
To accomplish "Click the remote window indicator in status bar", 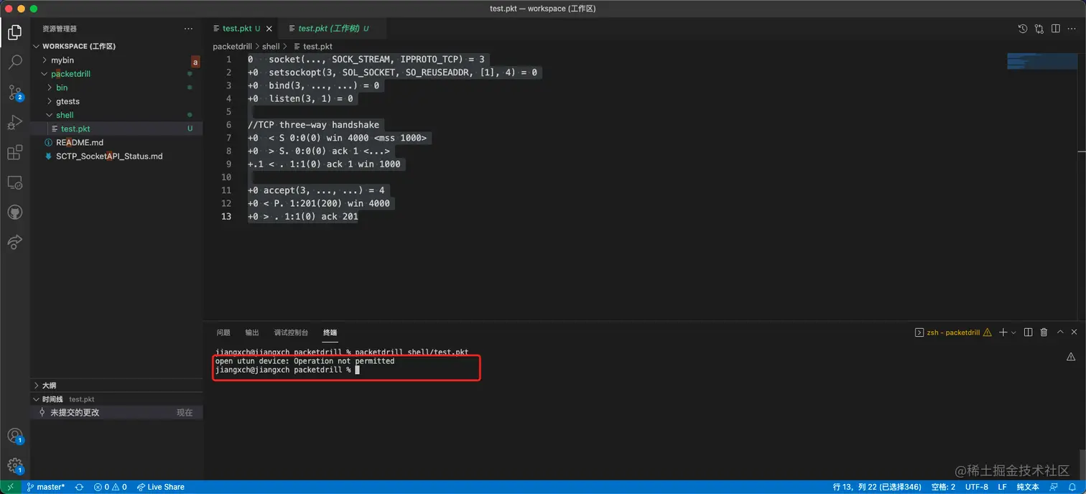I will pos(10,487).
